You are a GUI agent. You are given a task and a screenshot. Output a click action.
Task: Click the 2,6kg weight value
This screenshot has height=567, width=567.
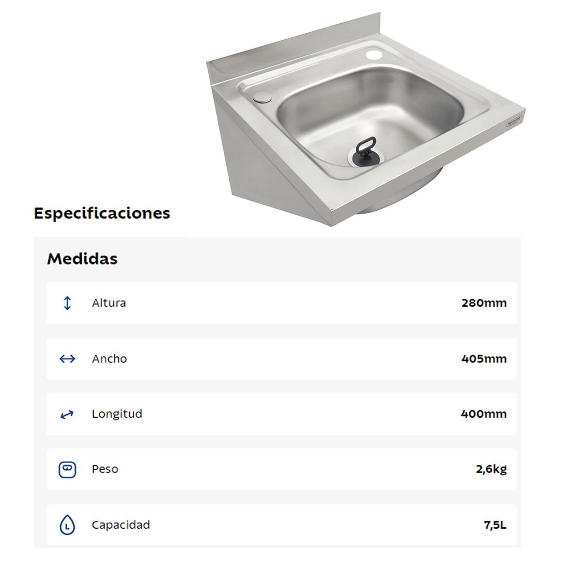[491, 469]
